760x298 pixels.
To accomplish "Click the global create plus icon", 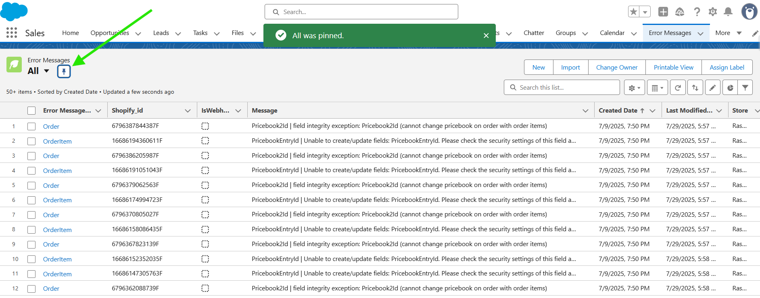I will tap(663, 12).
